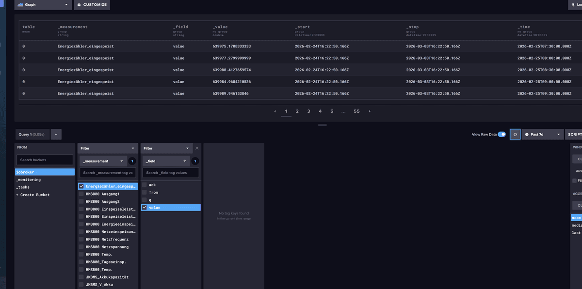Image resolution: width=582 pixels, height=289 pixels.
Task: Click the gear Customize button
Action: (x=92, y=5)
